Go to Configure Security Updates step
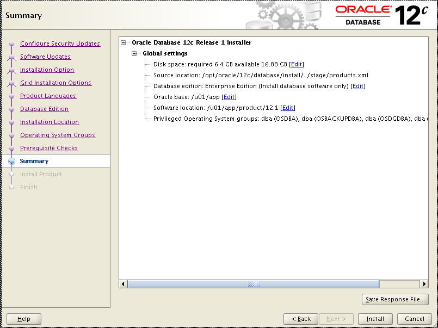The width and height of the screenshot is (438, 328). click(60, 44)
